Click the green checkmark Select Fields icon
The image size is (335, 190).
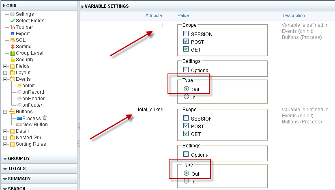click(x=12, y=21)
